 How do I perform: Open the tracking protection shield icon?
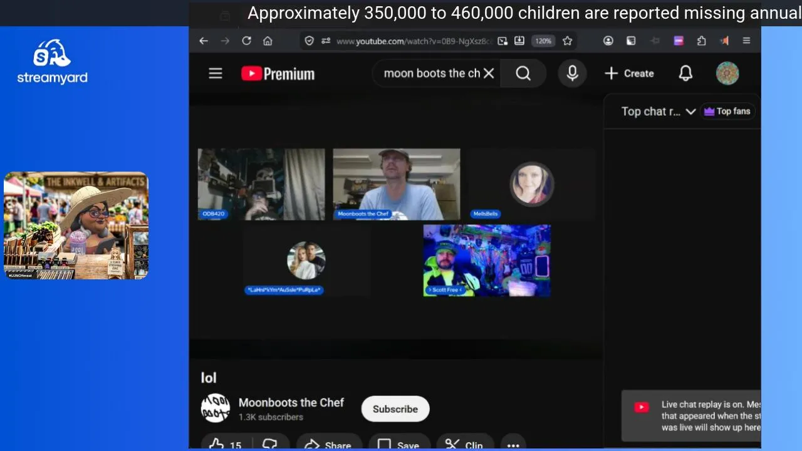coord(309,41)
